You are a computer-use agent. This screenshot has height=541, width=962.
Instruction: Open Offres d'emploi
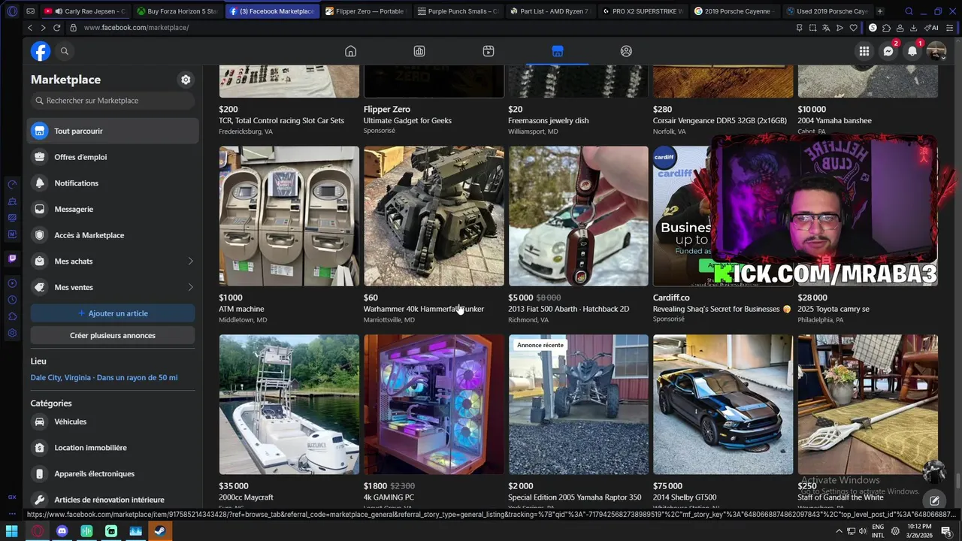113,157
